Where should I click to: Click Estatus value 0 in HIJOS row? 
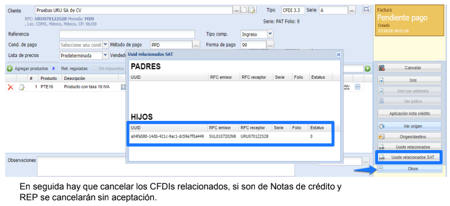[x=311, y=136]
